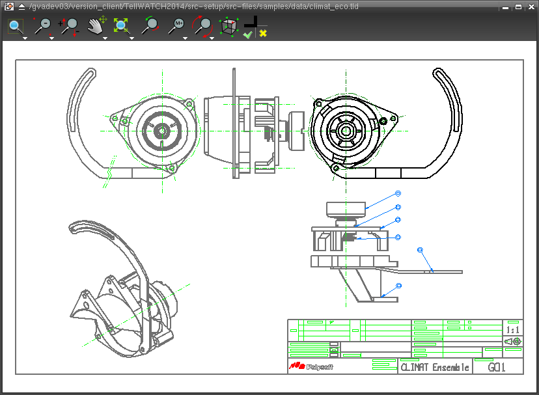Click the shade arrow button in title bar
The image size is (539, 395).
pyautogui.click(x=21, y=7)
